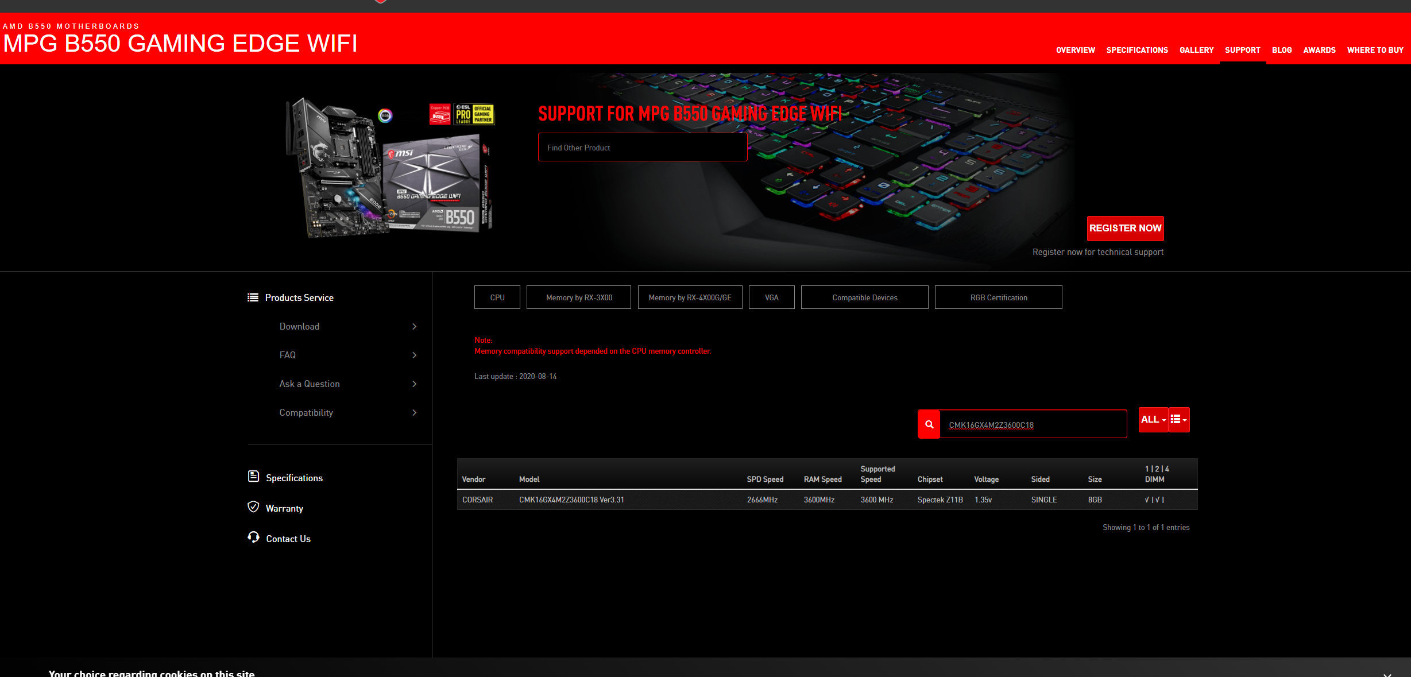
Task: Click the Specifications document icon
Action: click(253, 477)
